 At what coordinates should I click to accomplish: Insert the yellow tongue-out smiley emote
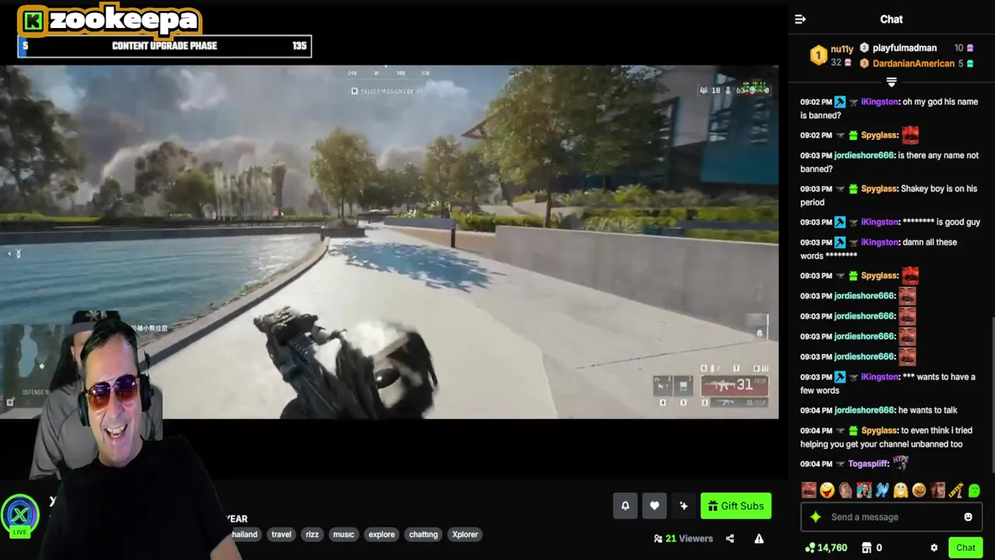(827, 490)
